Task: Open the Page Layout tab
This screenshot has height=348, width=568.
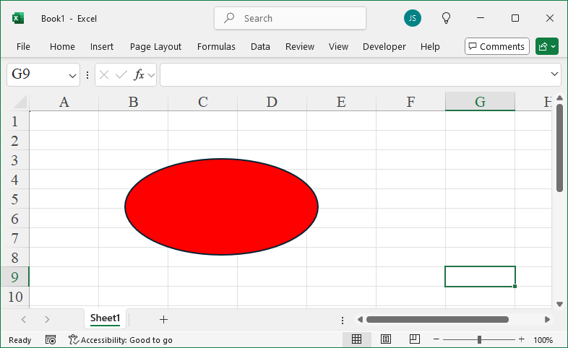Action: (156, 47)
